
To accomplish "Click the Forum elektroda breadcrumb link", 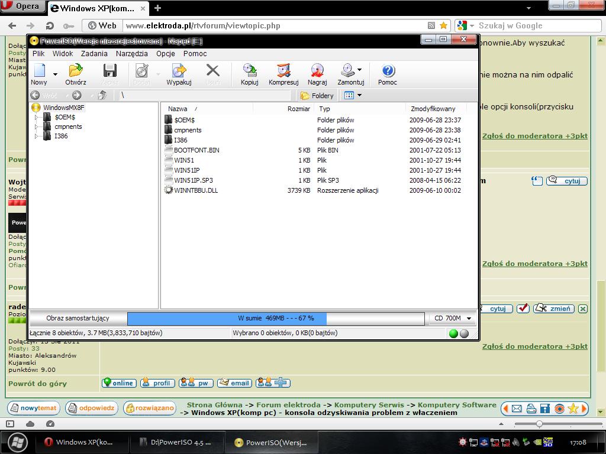I will tap(288, 404).
